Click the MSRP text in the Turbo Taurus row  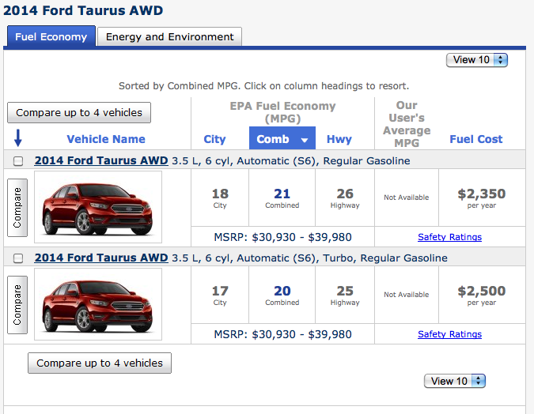(x=282, y=334)
